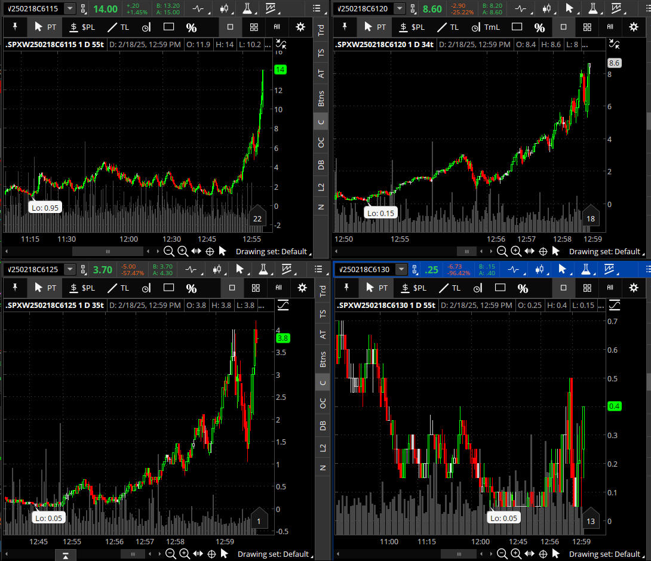Click the 18 notification bubble on C6120 chart
Screen dimensions: 651x561
tap(591, 216)
